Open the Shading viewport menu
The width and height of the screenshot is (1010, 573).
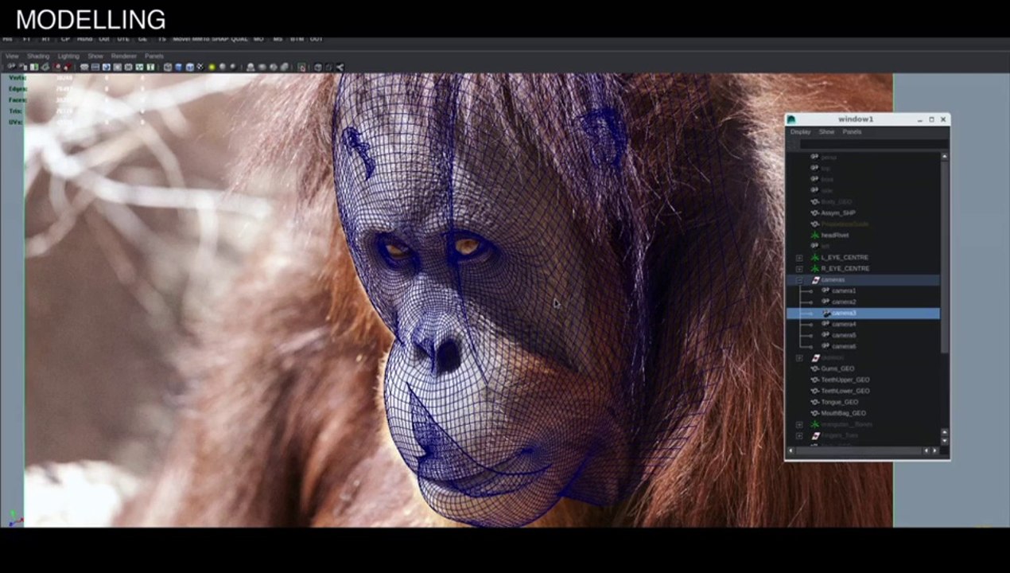pos(38,57)
